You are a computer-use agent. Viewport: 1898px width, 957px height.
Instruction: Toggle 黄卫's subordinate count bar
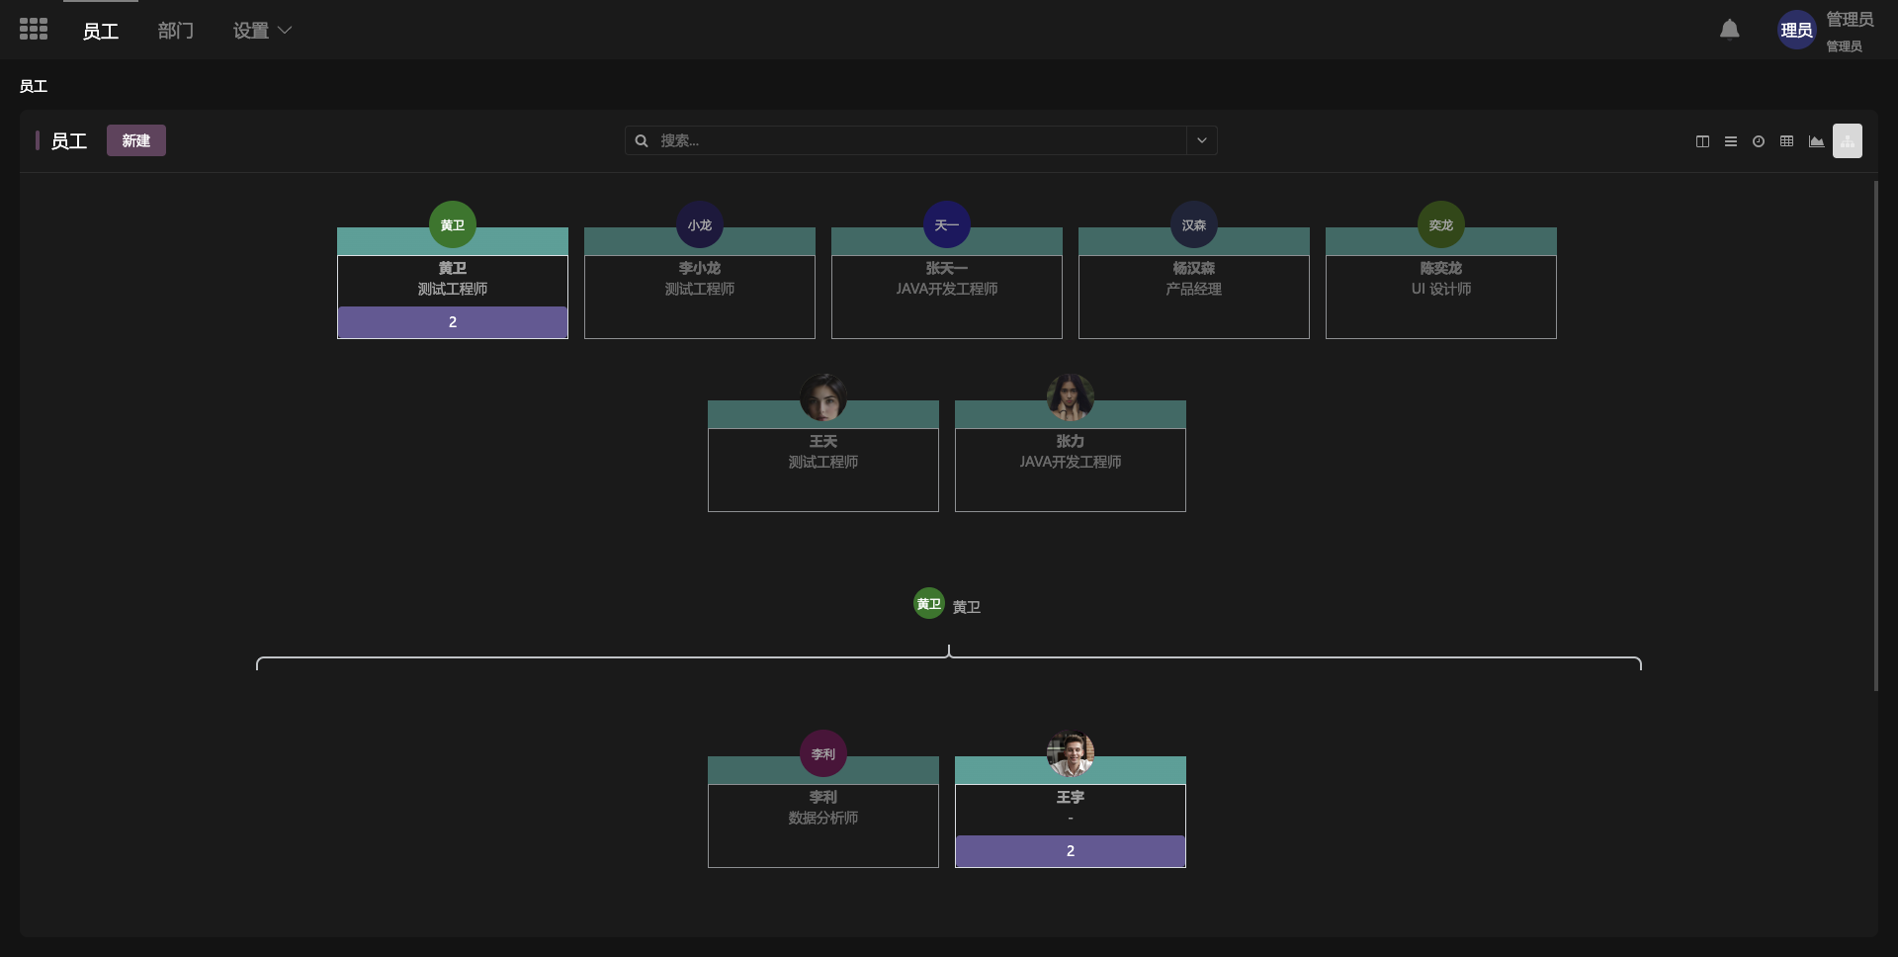[x=453, y=322]
